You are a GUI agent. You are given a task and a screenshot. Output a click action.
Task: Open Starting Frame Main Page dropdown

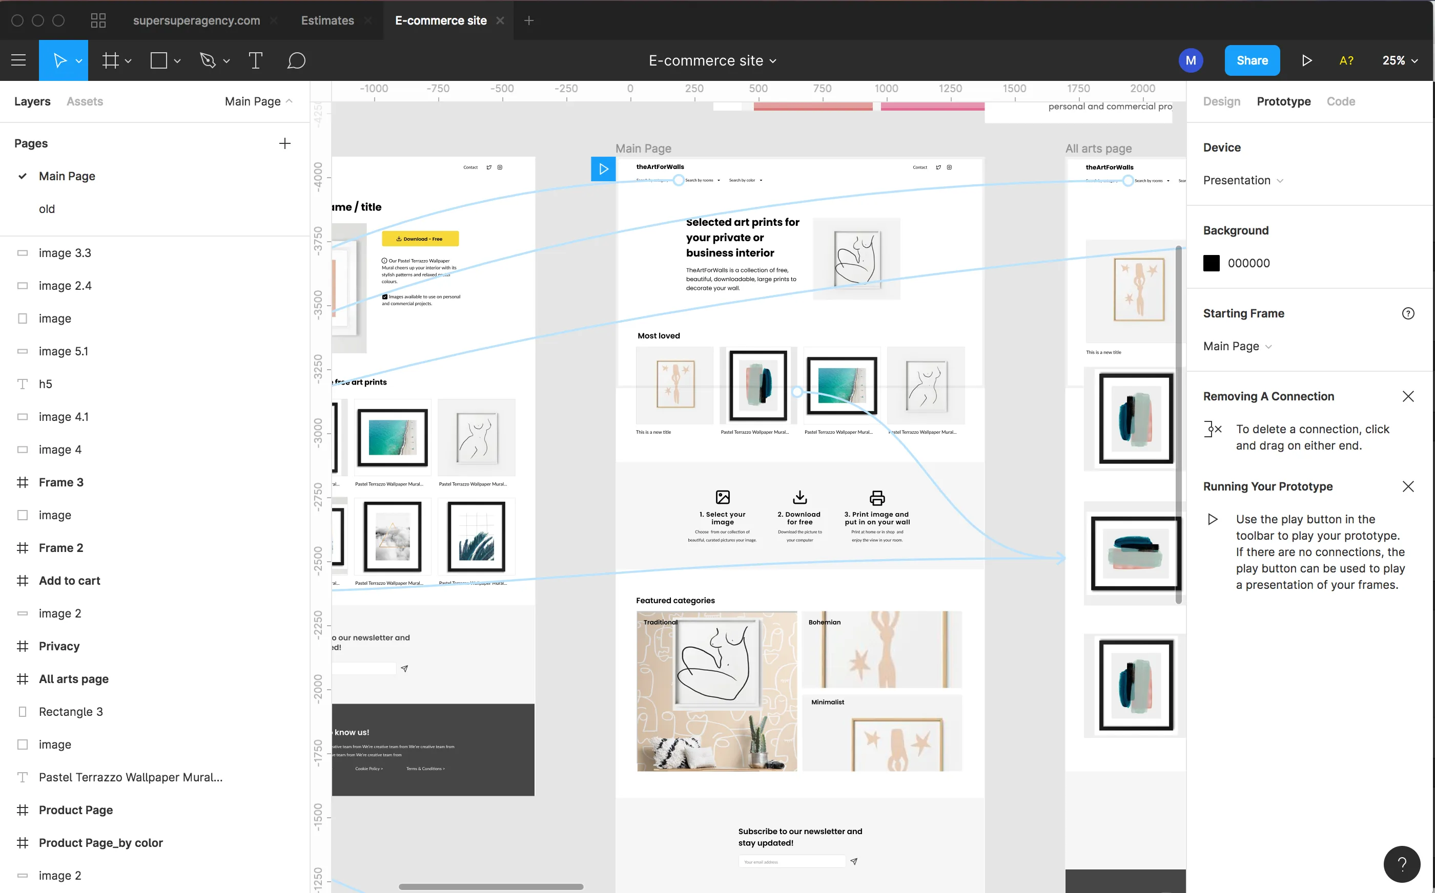(1237, 346)
